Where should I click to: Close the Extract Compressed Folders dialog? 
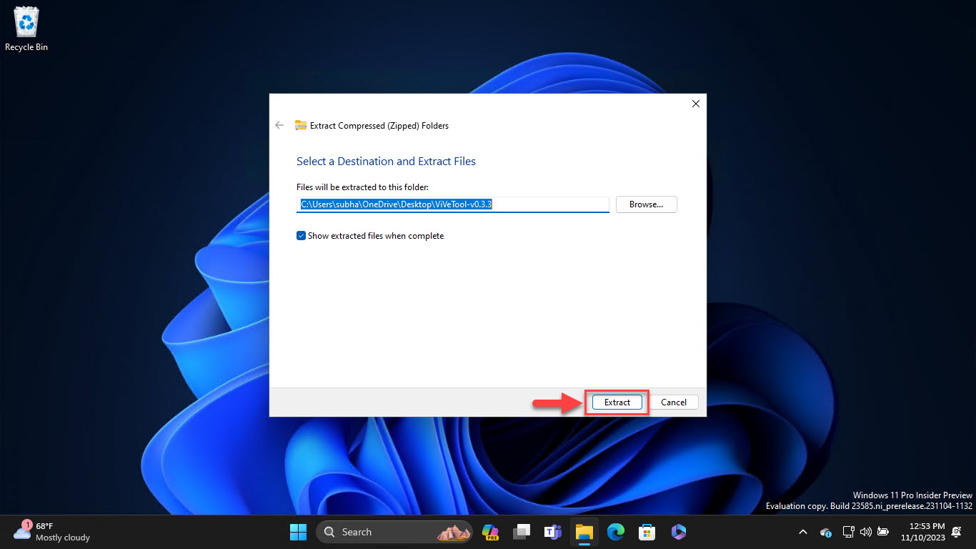tap(695, 104)
